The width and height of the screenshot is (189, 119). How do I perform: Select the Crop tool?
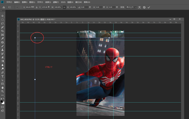click(x=3, y=31)
